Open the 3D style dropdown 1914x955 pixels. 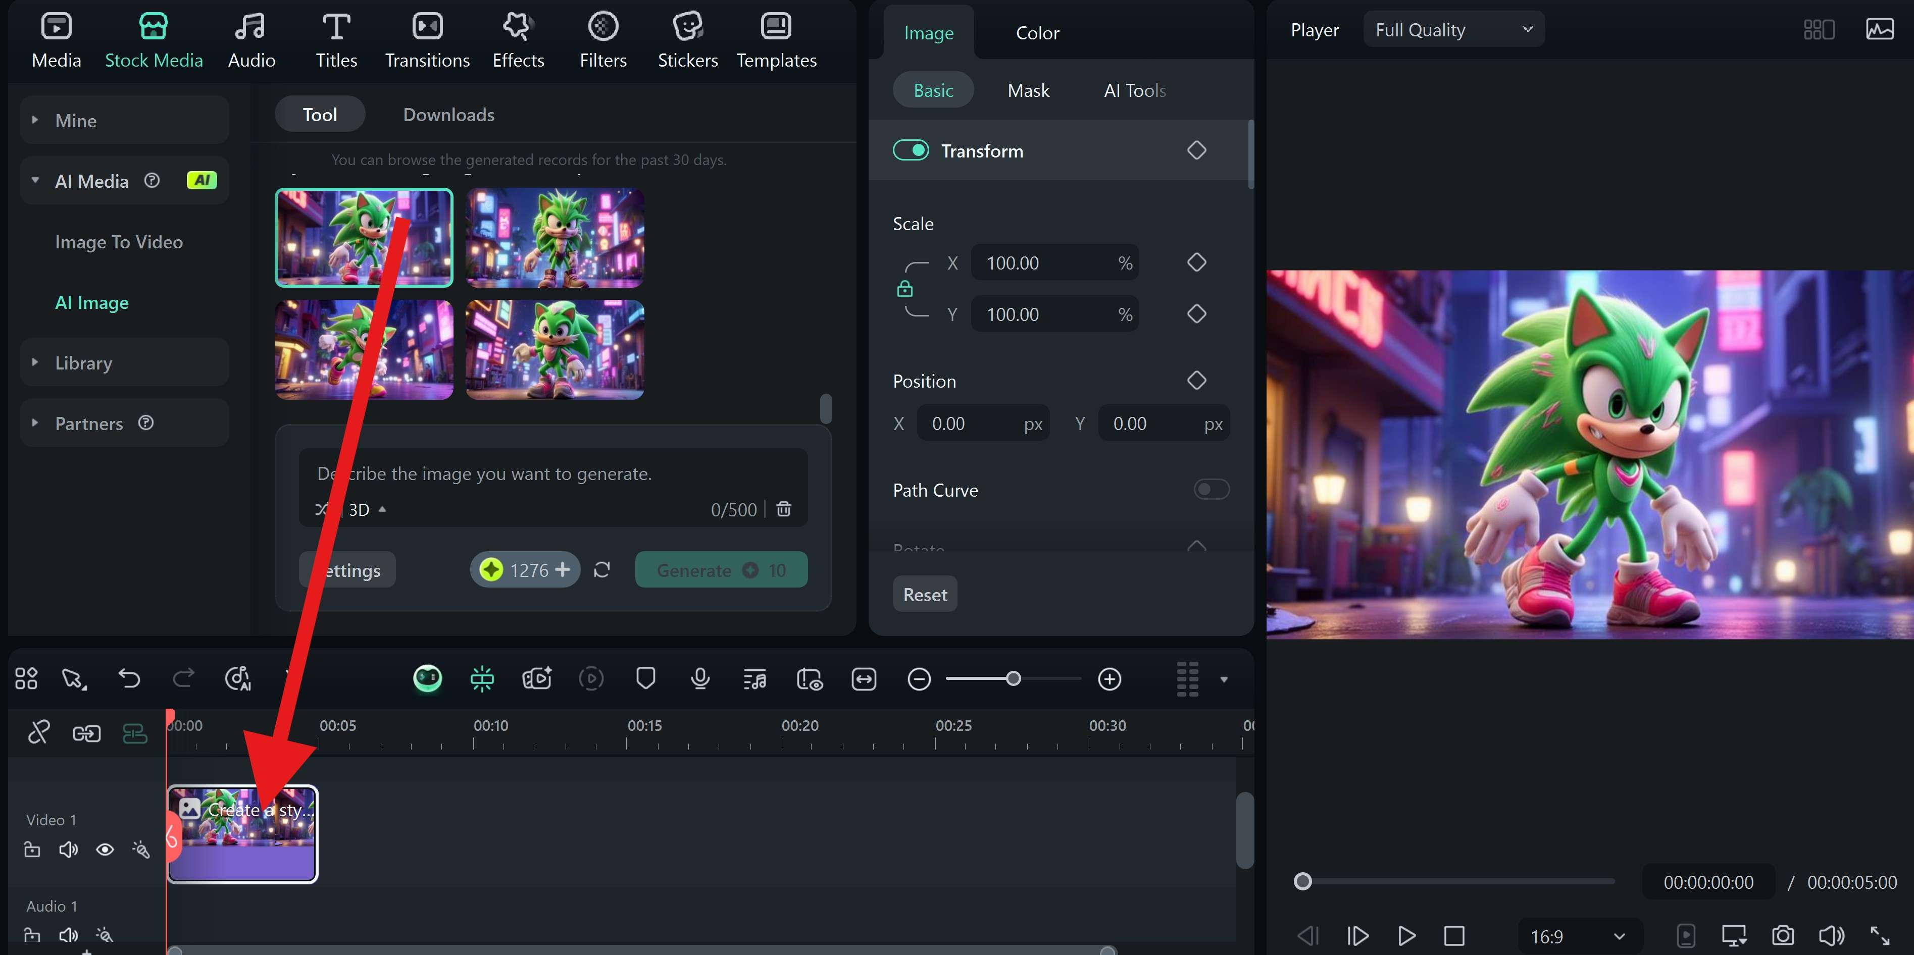click(x=368, y=509)
